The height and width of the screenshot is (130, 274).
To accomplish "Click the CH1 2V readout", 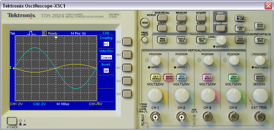I will pos(17,104).
